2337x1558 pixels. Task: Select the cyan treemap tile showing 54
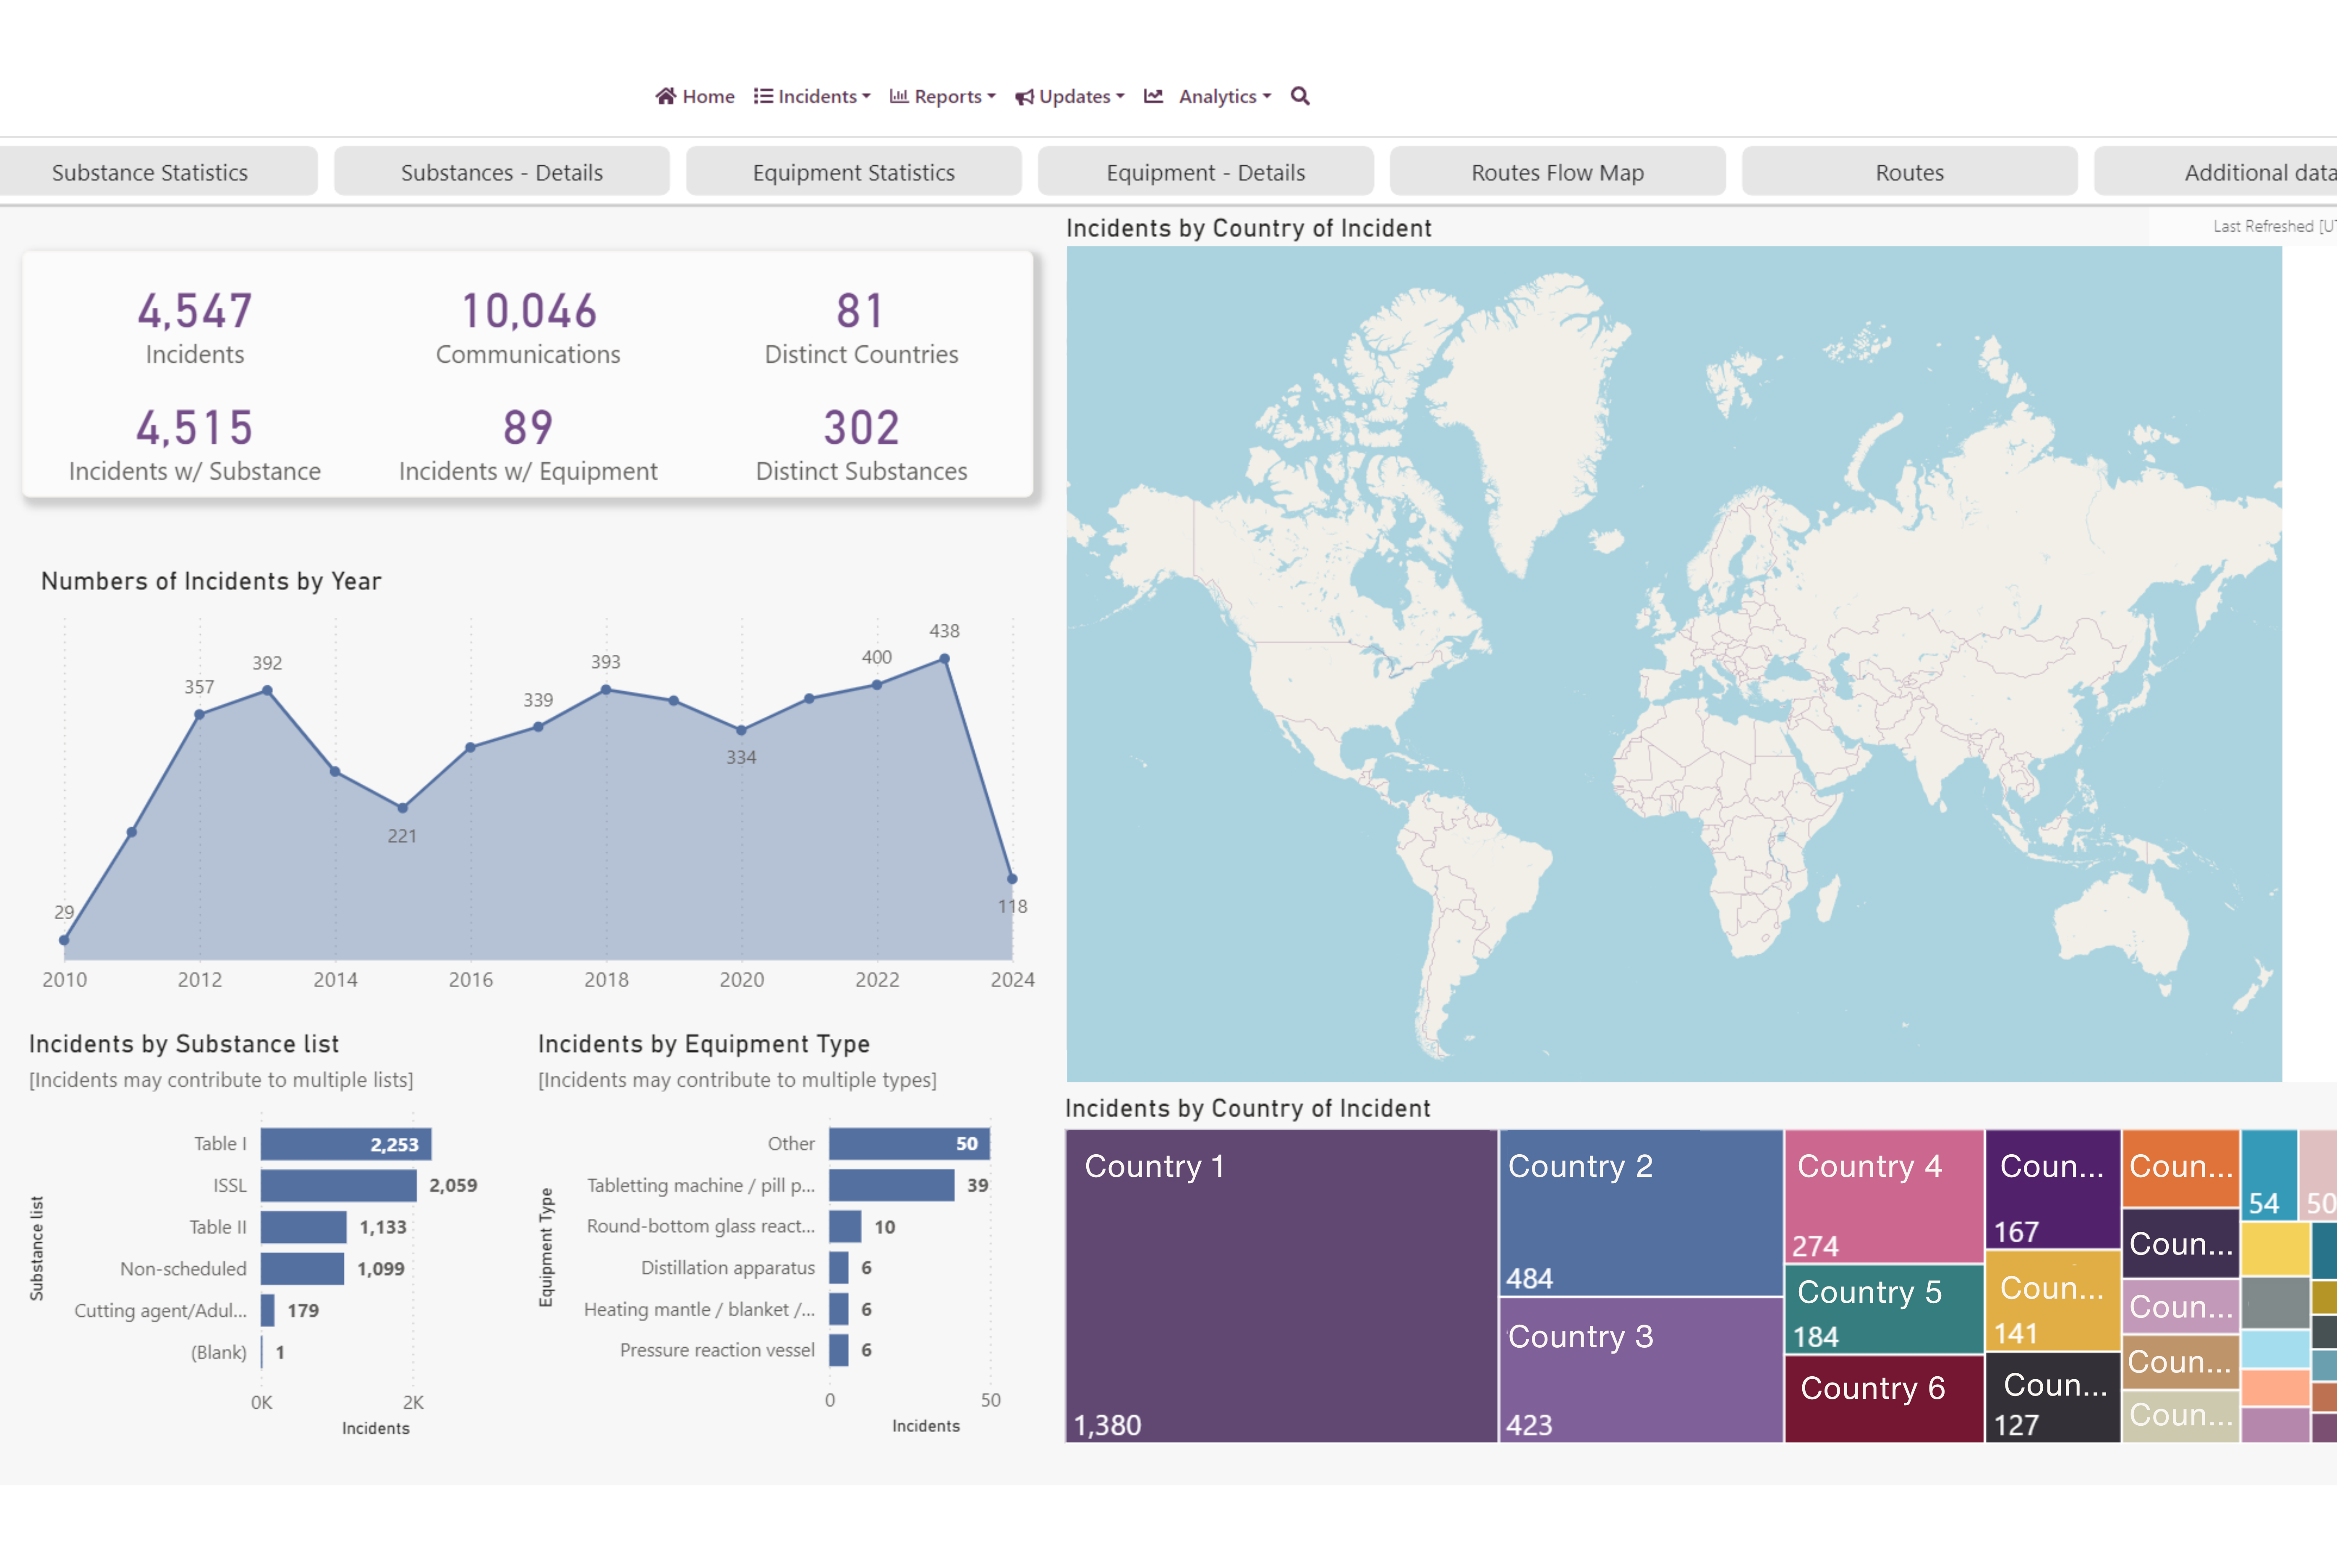click(2269, 1174)
